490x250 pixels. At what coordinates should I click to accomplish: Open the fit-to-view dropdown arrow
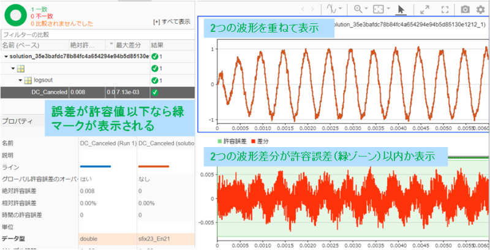388,9
